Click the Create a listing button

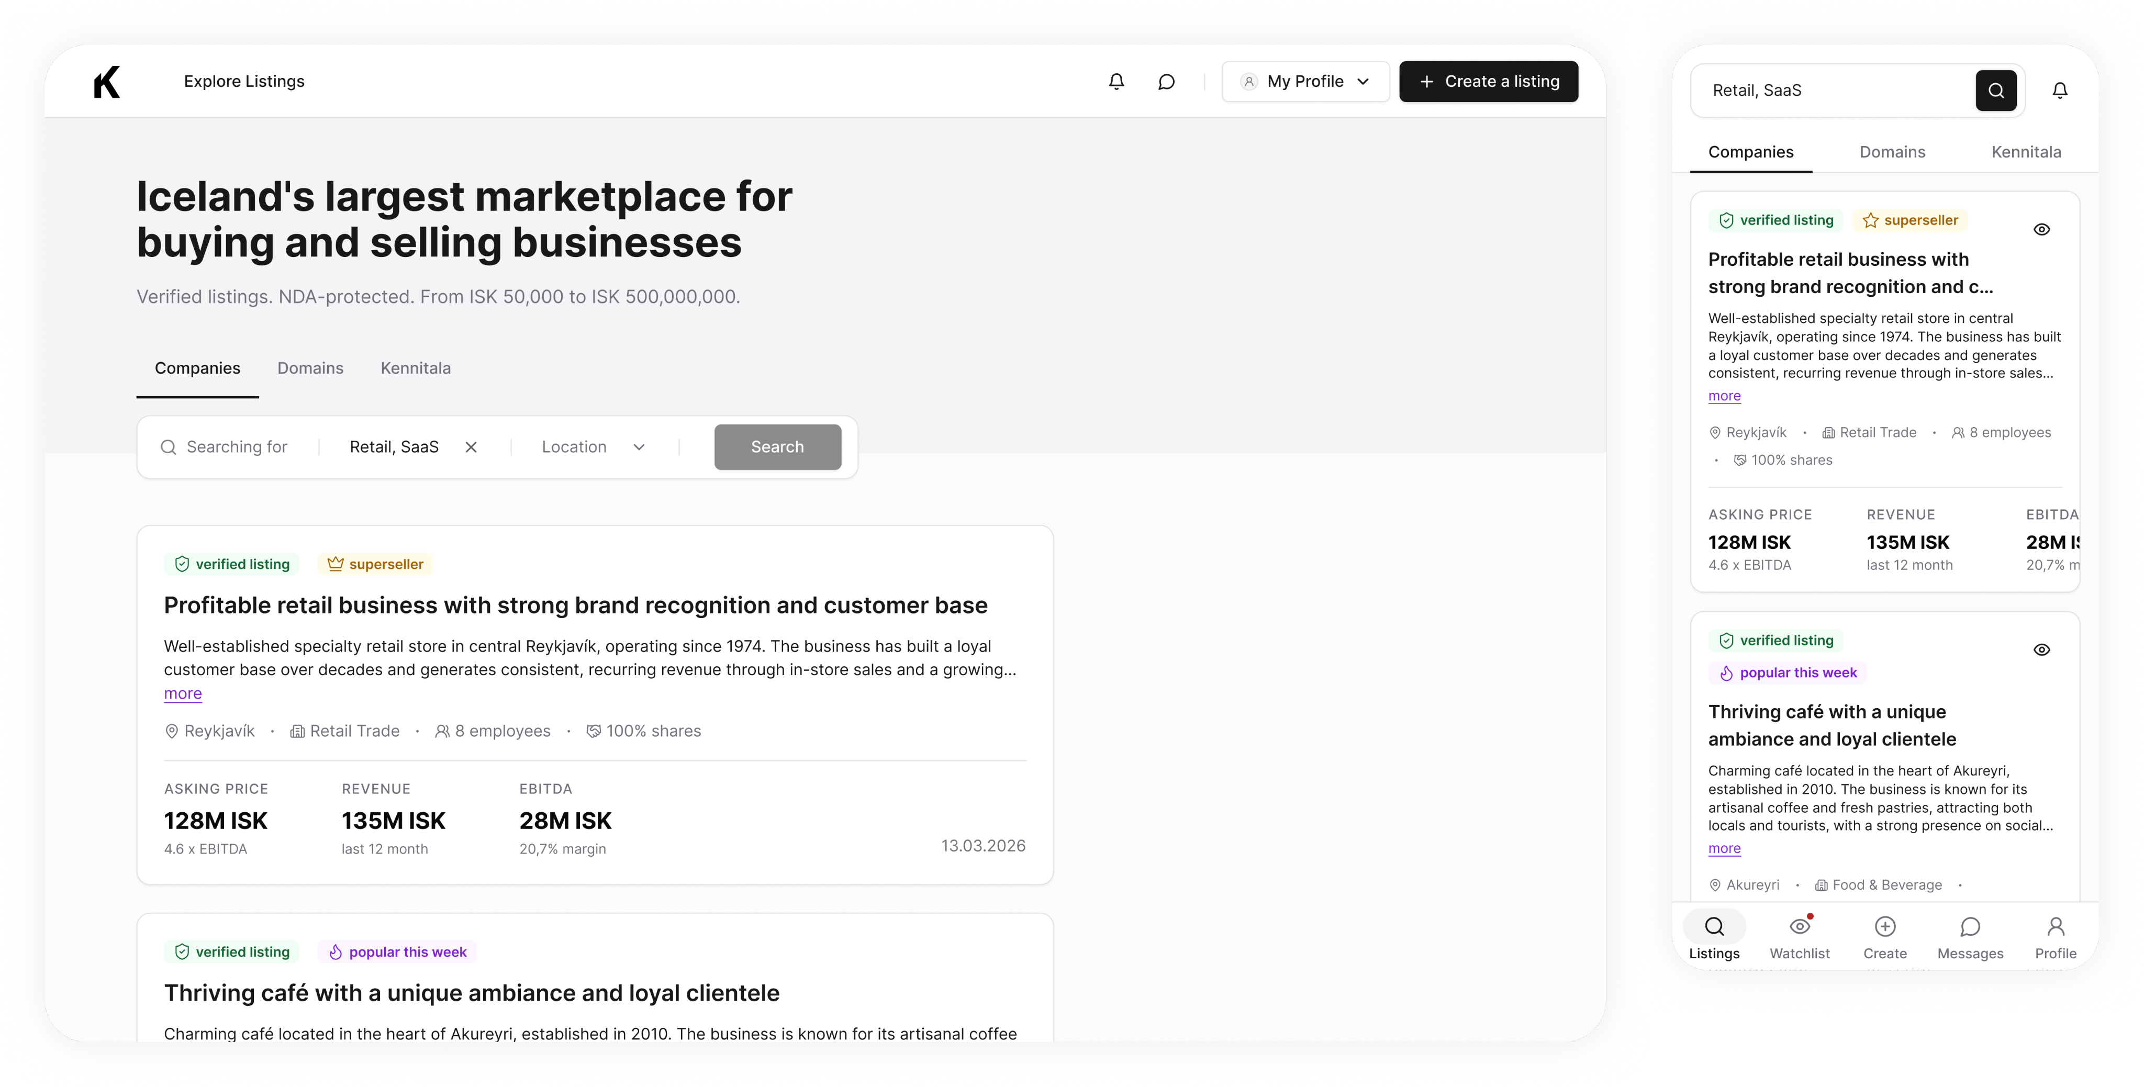(1488, 82)
